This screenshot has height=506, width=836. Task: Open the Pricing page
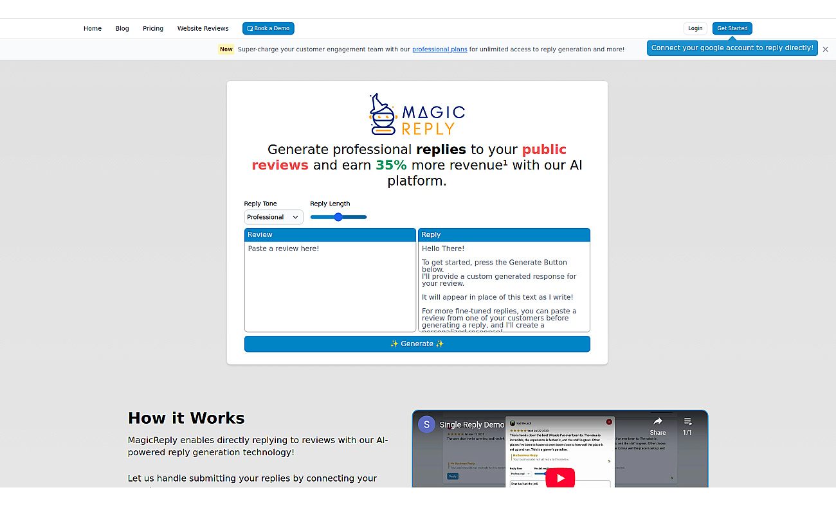tap(153, 28)
